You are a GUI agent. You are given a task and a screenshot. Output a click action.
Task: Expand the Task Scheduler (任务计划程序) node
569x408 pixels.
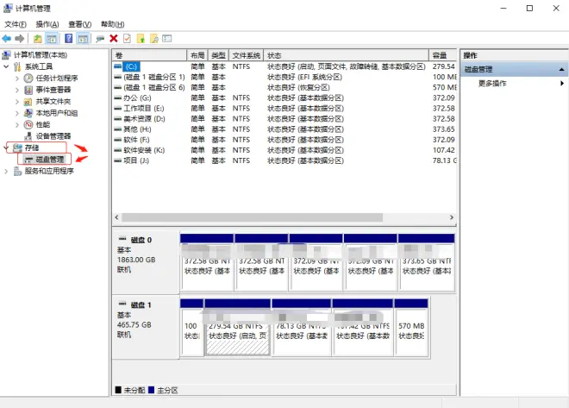click(17, 78)
